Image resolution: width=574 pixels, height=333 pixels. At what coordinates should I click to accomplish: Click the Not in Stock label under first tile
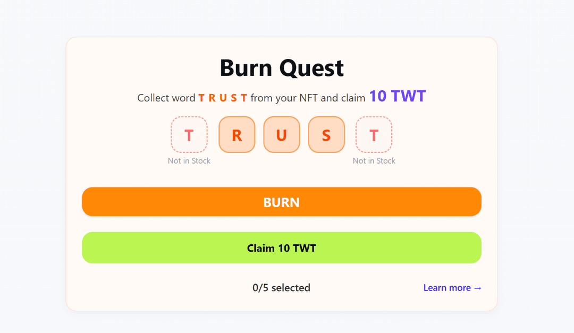pos(189,160)
